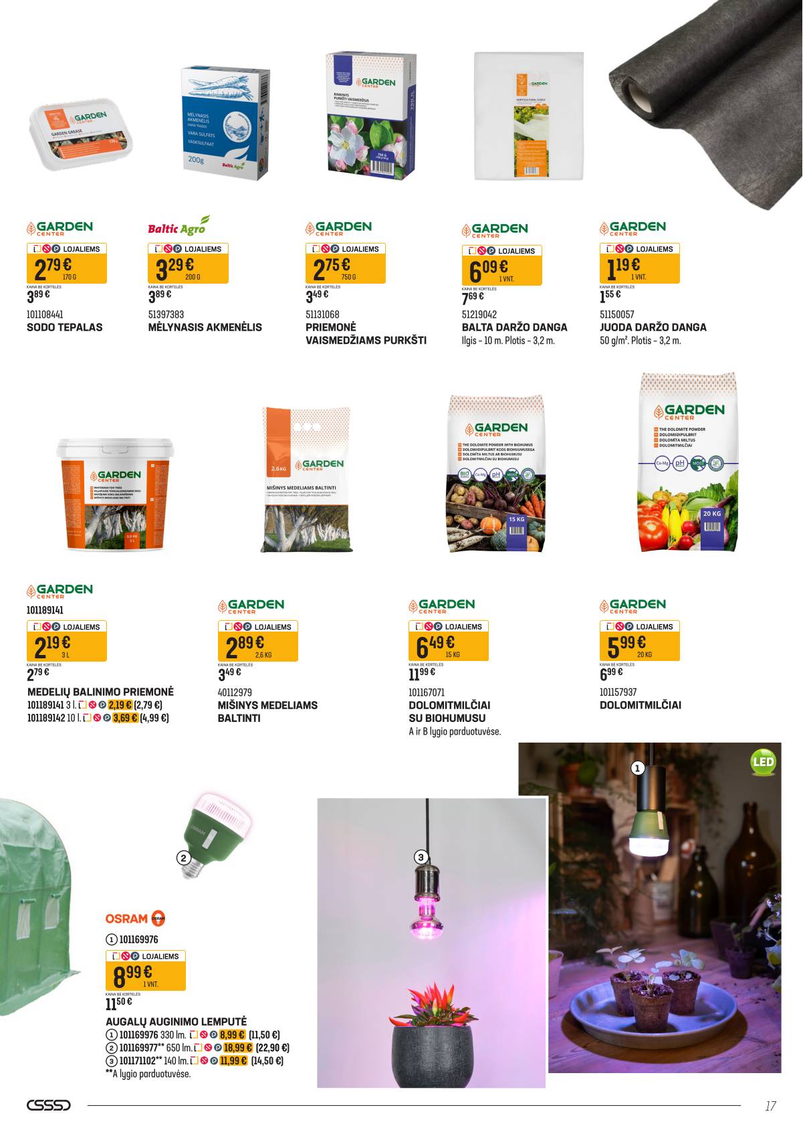The width and height of the screenshot is (803, 1136).
Task: Click the page number 17
Action: point(770,1106)
